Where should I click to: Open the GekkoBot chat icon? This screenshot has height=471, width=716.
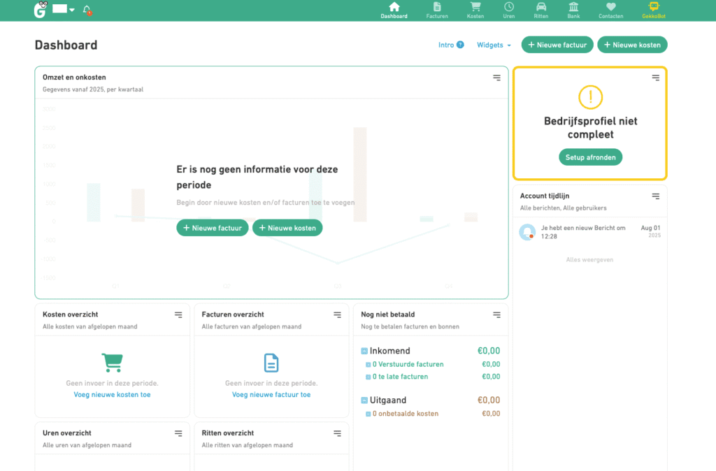coord(654,7)
